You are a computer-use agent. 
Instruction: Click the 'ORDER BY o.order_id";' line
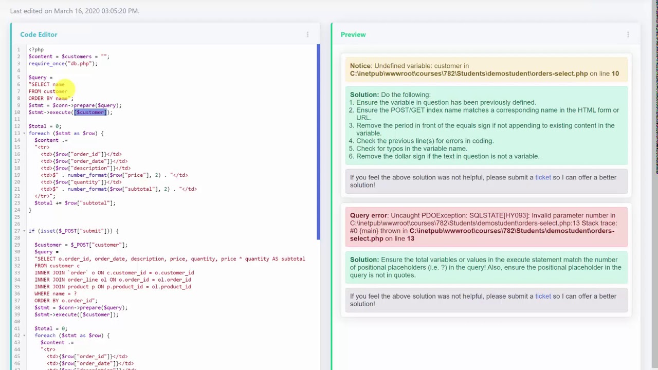(66, 301)
